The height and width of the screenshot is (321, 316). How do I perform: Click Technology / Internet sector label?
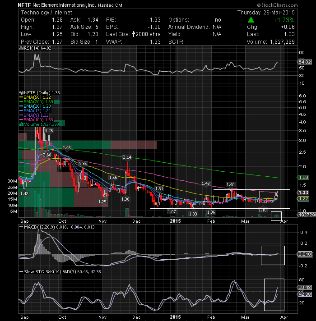click(46, 13)
